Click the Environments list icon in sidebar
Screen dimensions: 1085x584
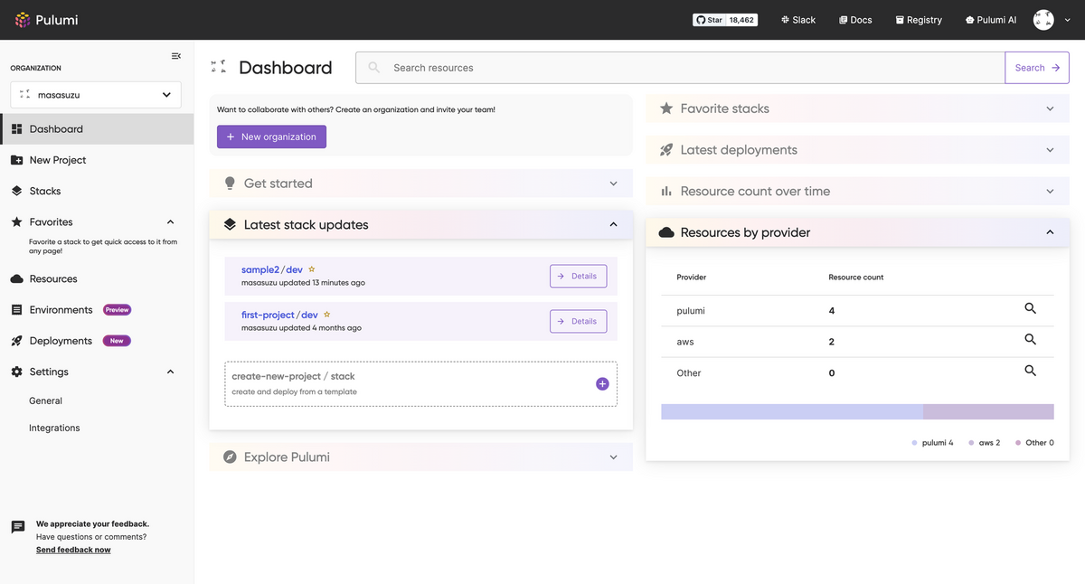[x=16, y=310]
